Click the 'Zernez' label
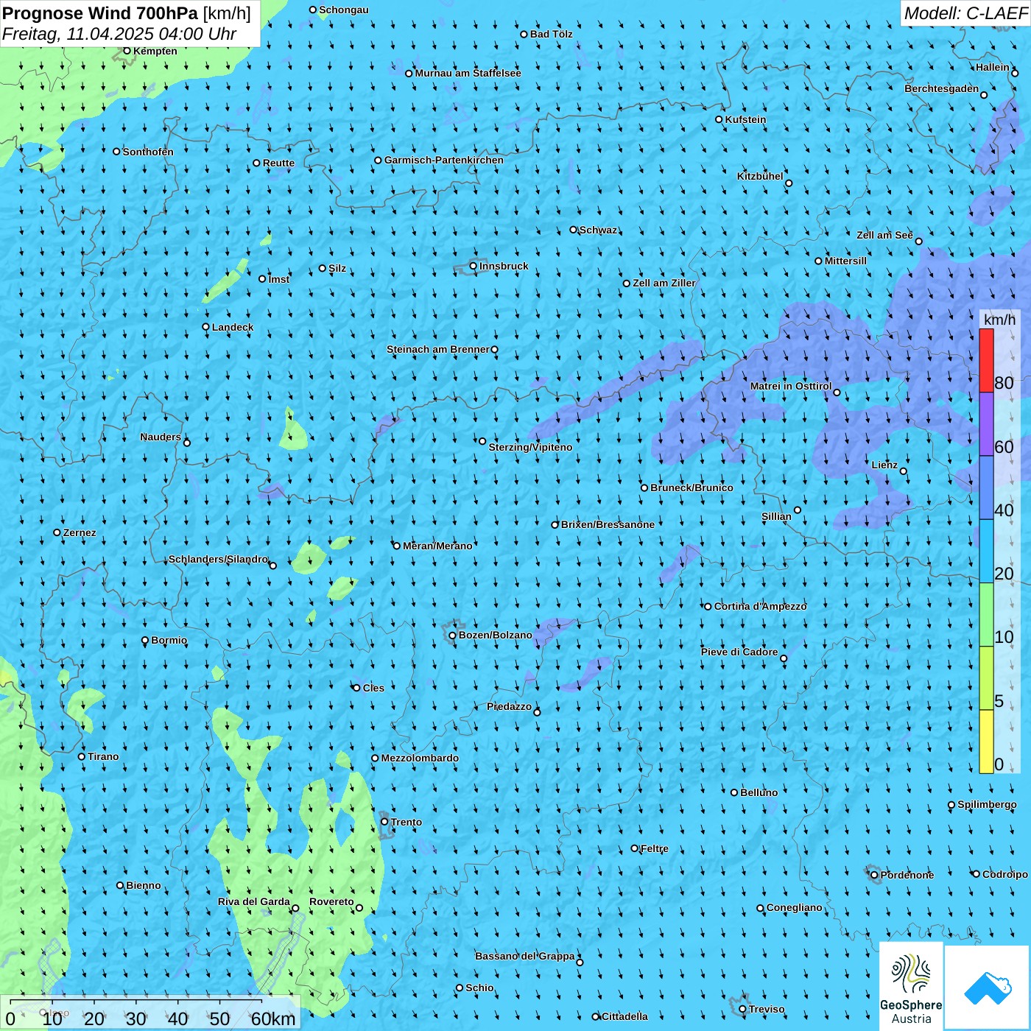This screenshot has height=1031, width=1031. (x=80, y=532)
